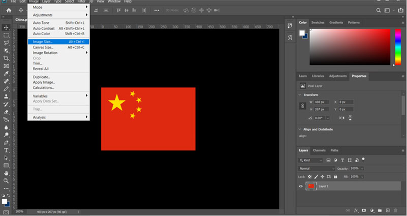Toggle lock all padlock icon
The image size is (407, 216).
pos(335,177)
